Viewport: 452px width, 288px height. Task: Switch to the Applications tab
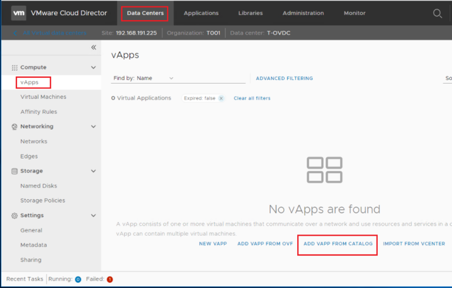(x=201, y=13)
